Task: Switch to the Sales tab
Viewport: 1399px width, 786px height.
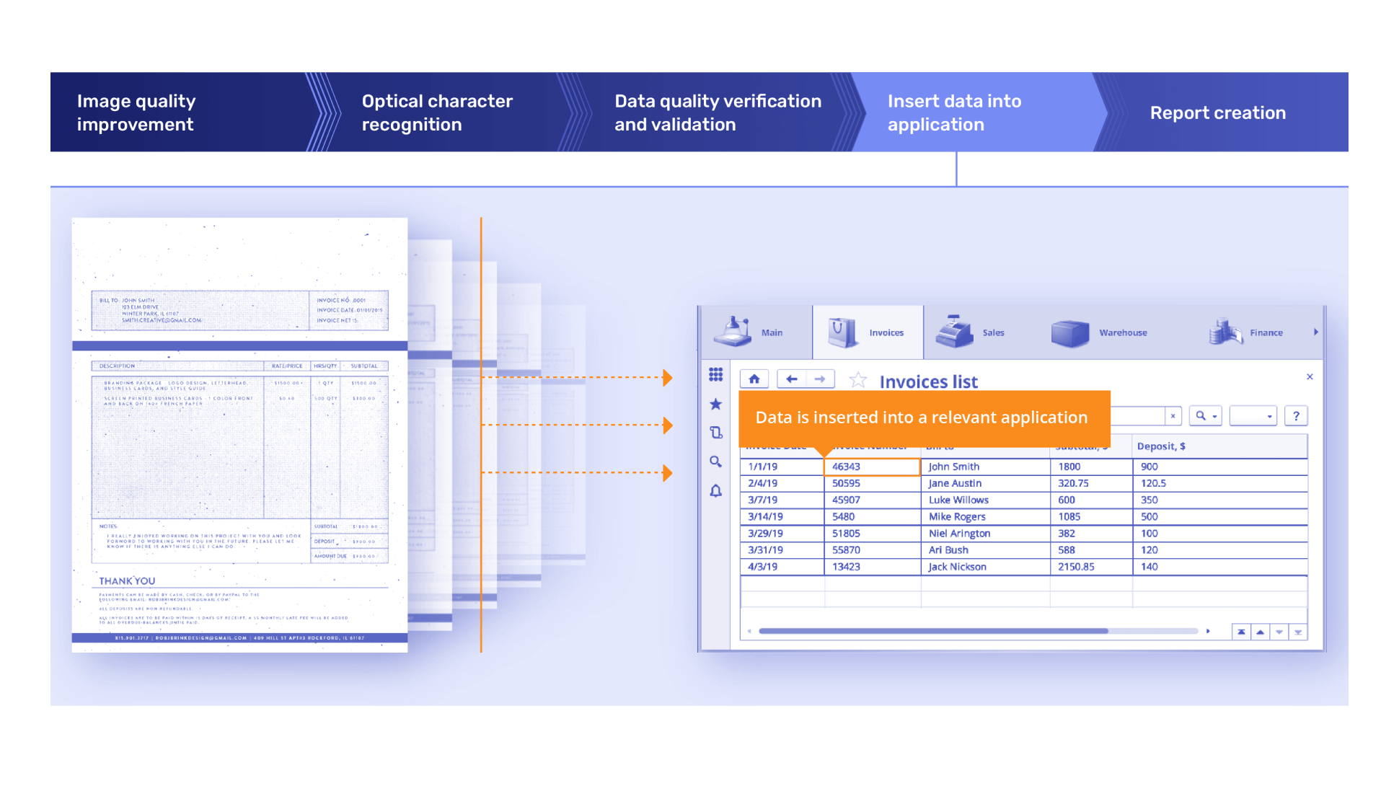Action: 970,332
